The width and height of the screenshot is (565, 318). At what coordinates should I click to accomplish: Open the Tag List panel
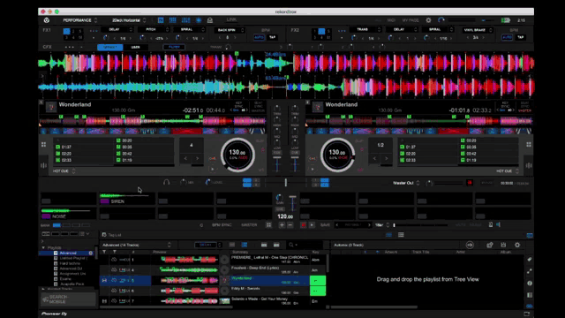pos(112,235)
